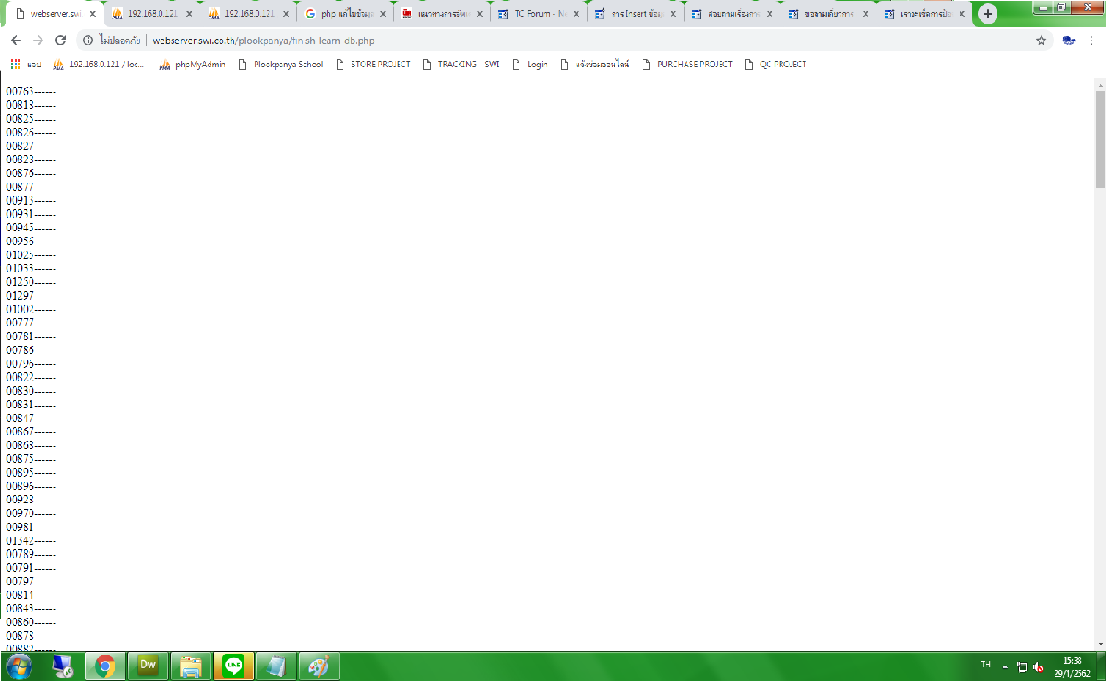Click the text row 00928------
This screenshot has height=684, width=1109.
coord(31,500)
